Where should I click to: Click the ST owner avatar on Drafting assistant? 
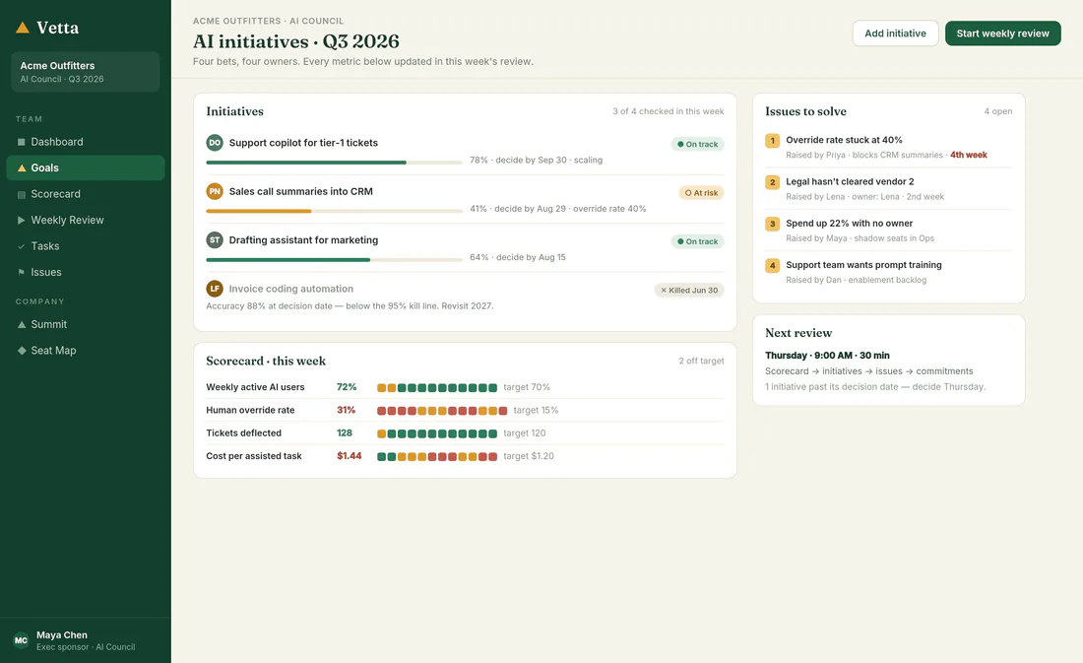[215, 240]
